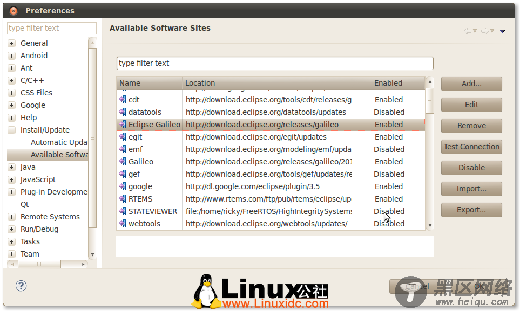This screenshot has height=311, width=520.
Task: Expand the Ant tree node
Action: point(11,68)
